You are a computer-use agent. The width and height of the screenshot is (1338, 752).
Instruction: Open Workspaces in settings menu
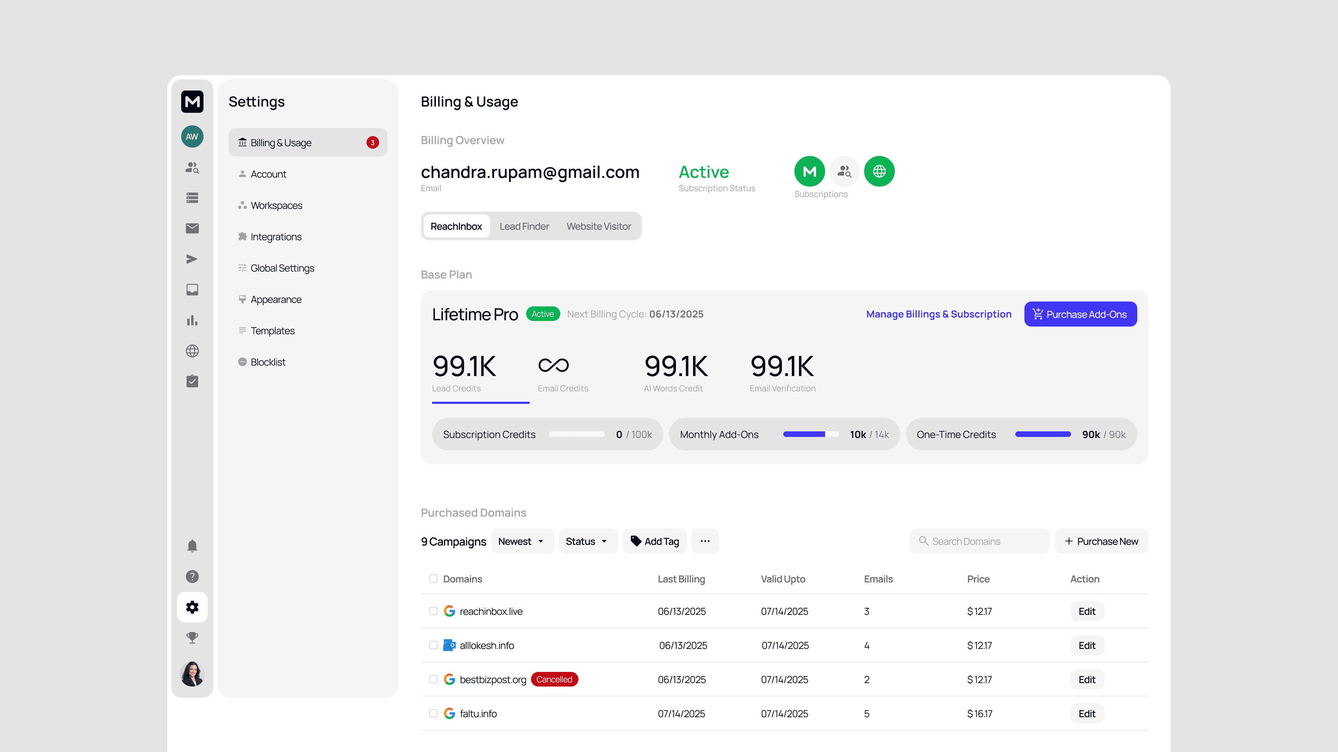[276, 205]
